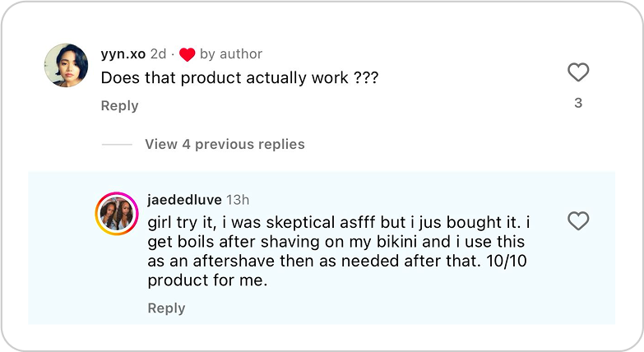Click the "by author" label
This screenshot has height=352, width=644.
click(231, 53)
